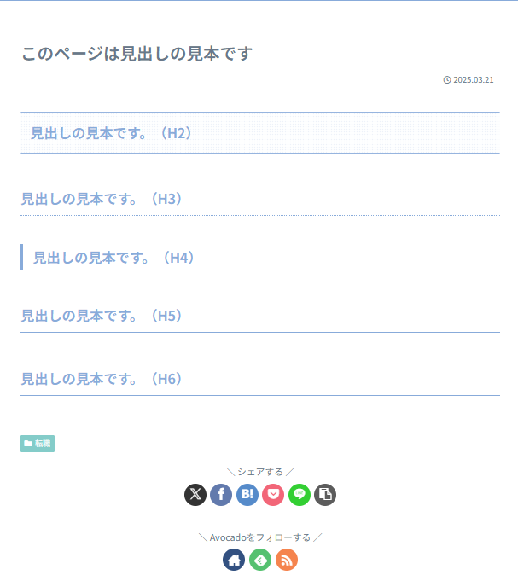Screen dimensions: 518x581
Task: Select the H4 sample heading
Action: tap(114, 258)
